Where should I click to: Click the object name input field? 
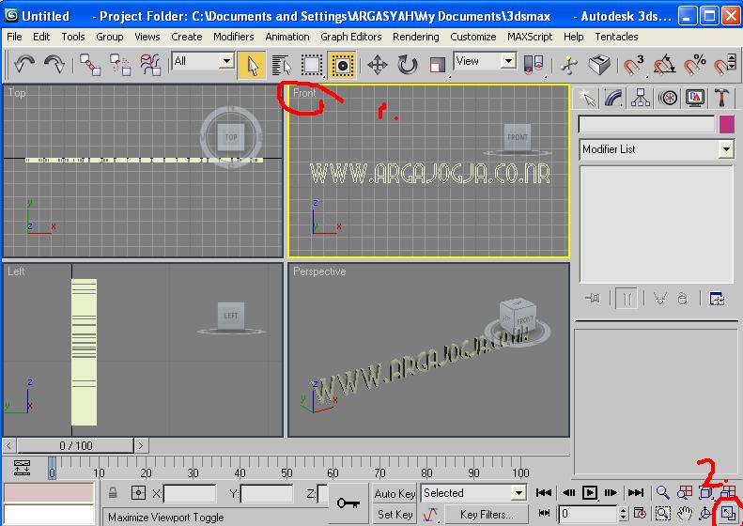(x=646, y=124)
